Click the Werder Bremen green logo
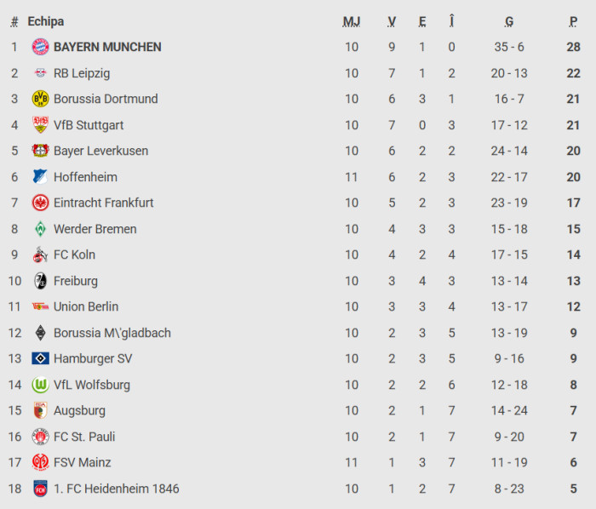Viewport: 596px width, 509px height. 40,229
